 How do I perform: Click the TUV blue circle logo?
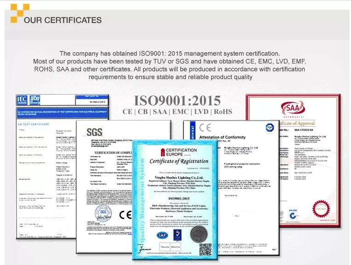(x=270, y=127)
